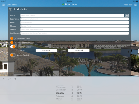Open the Until date field

(79, 50)
